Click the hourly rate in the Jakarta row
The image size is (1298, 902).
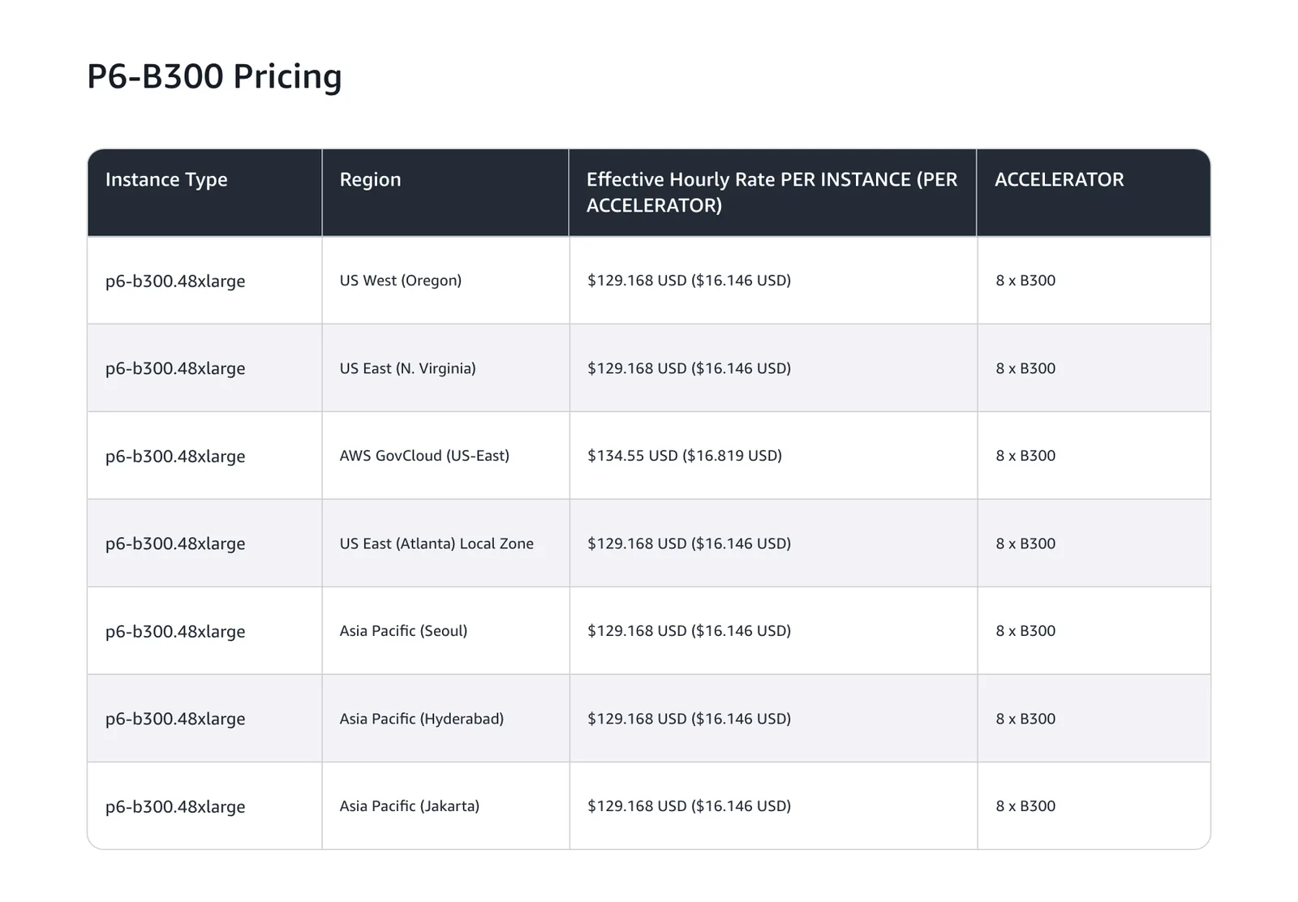(x=689, y=806)
